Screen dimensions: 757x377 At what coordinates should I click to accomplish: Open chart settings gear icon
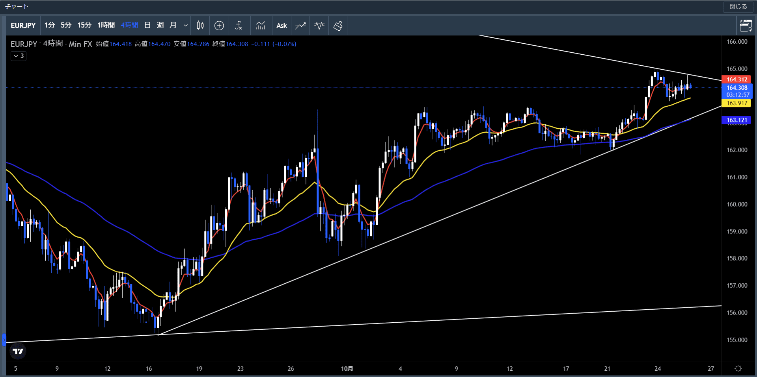click(738, 369)
